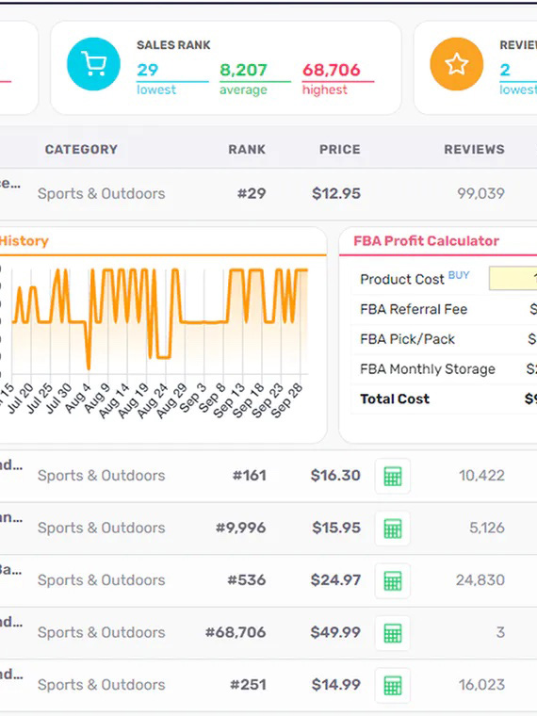Click the 5,126 reviews cell
Screen dimensions: 537x716
487,528
